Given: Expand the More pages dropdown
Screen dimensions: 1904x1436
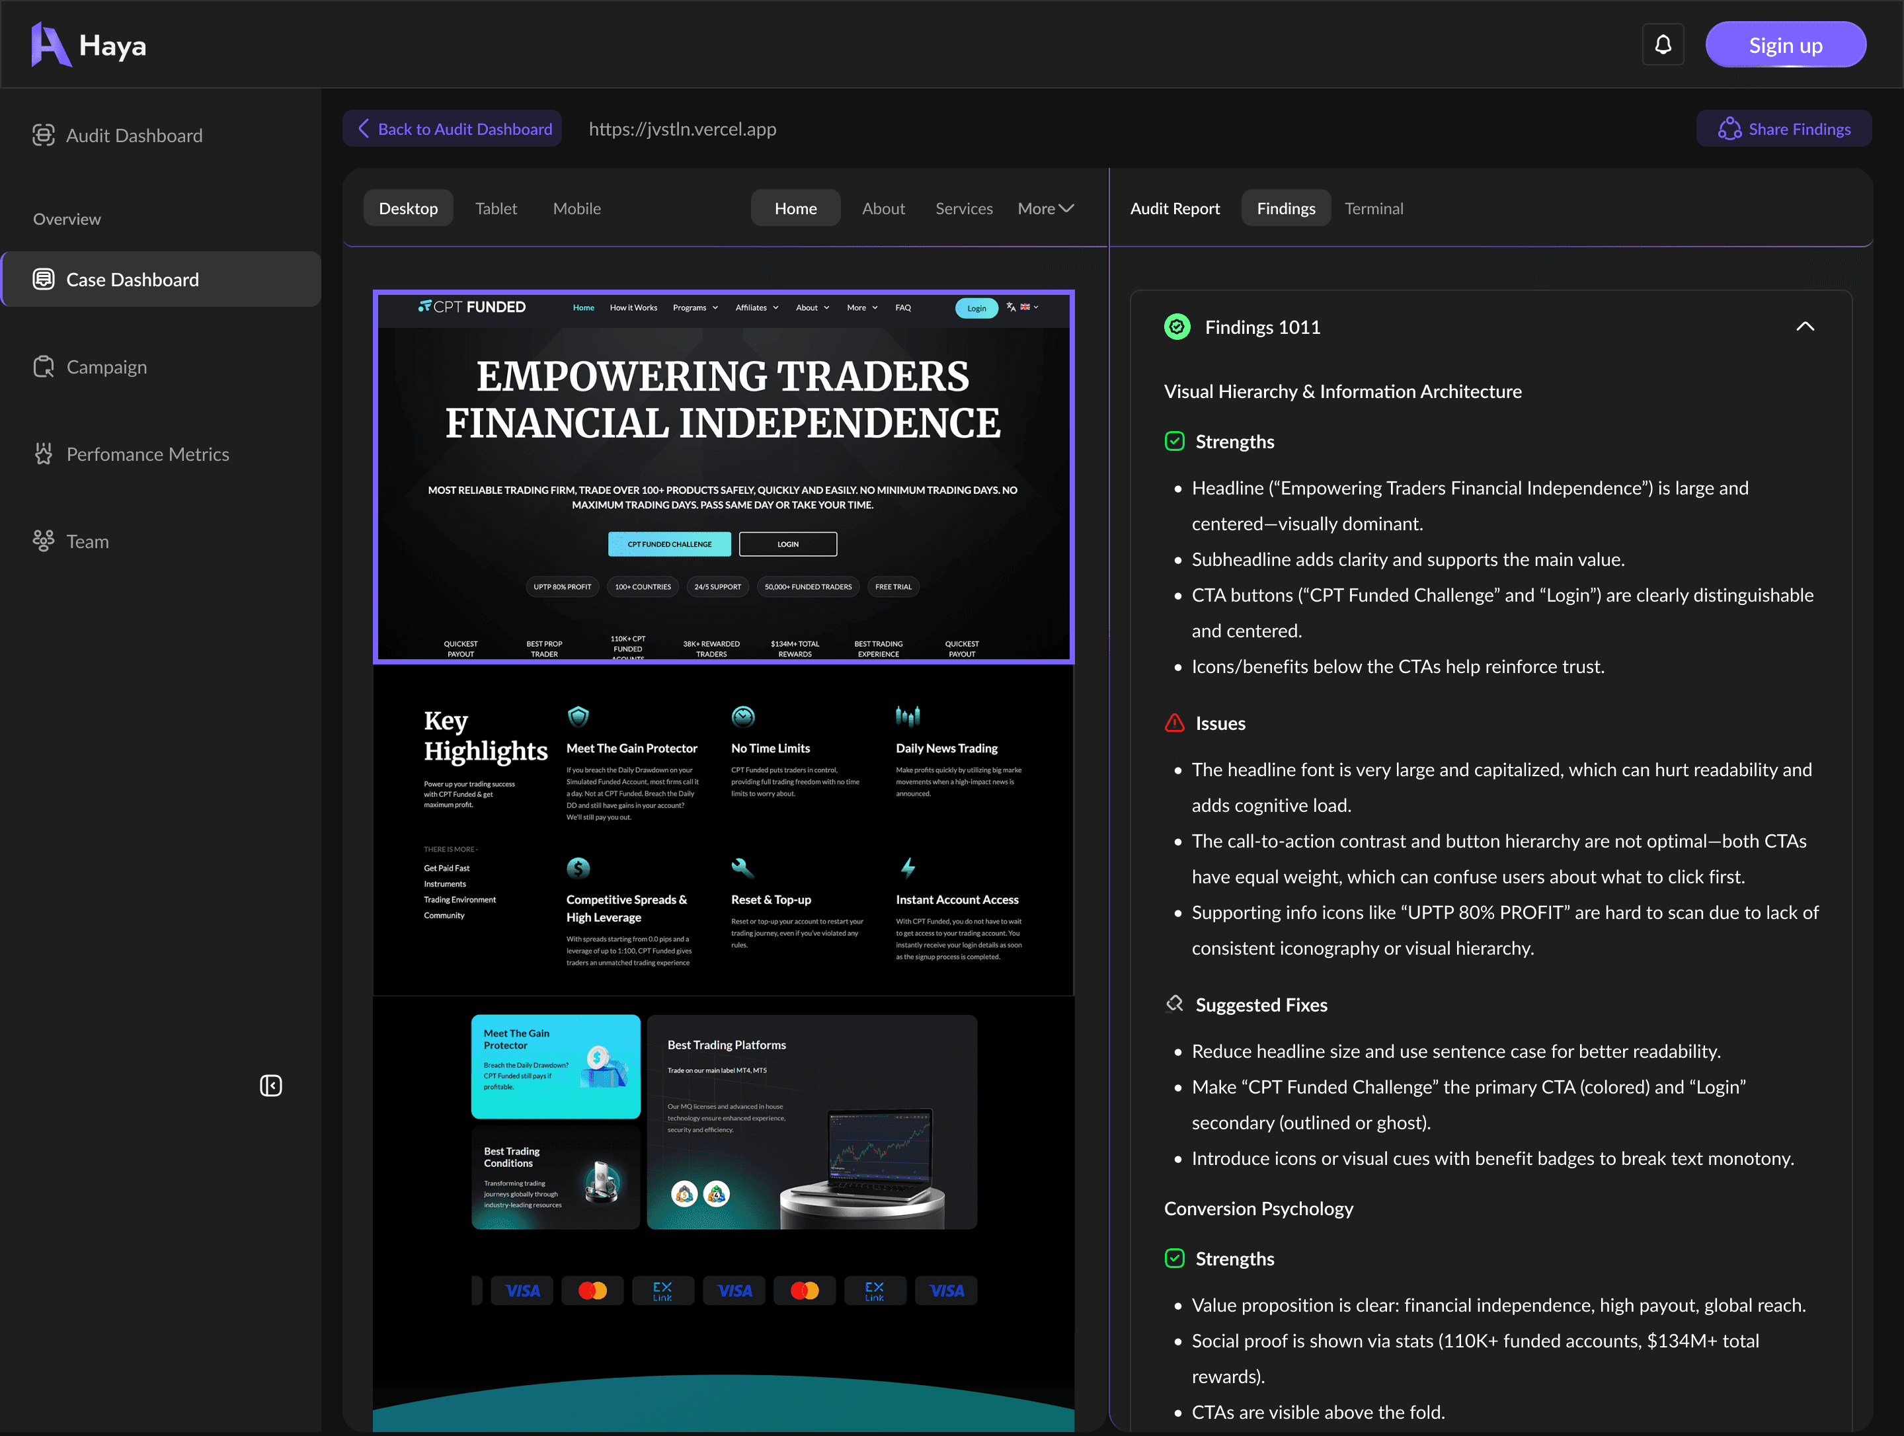Looking at the screenshot, I should click(1045, 208).
